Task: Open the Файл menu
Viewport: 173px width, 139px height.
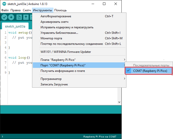Action: 5,10
